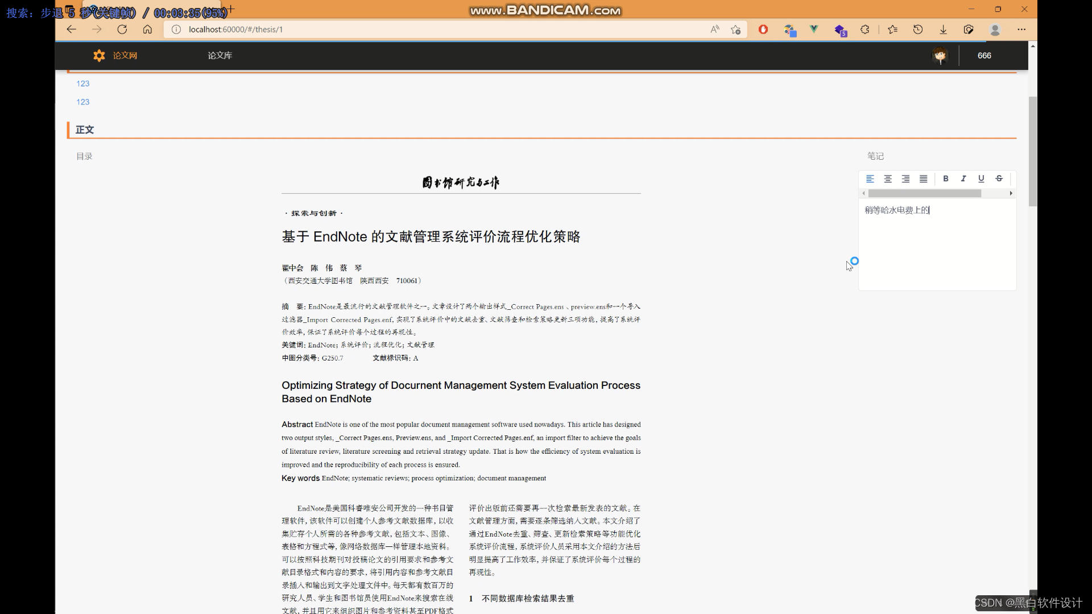Click the 论文网 gear logo
This screenshot has width=1092, height=614.
point(99,55)
